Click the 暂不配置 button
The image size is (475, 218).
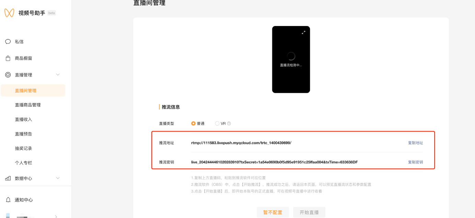point(273,213)
